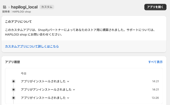
Task: Click the install entry text logged at 13:26
Action: (43, 98)
